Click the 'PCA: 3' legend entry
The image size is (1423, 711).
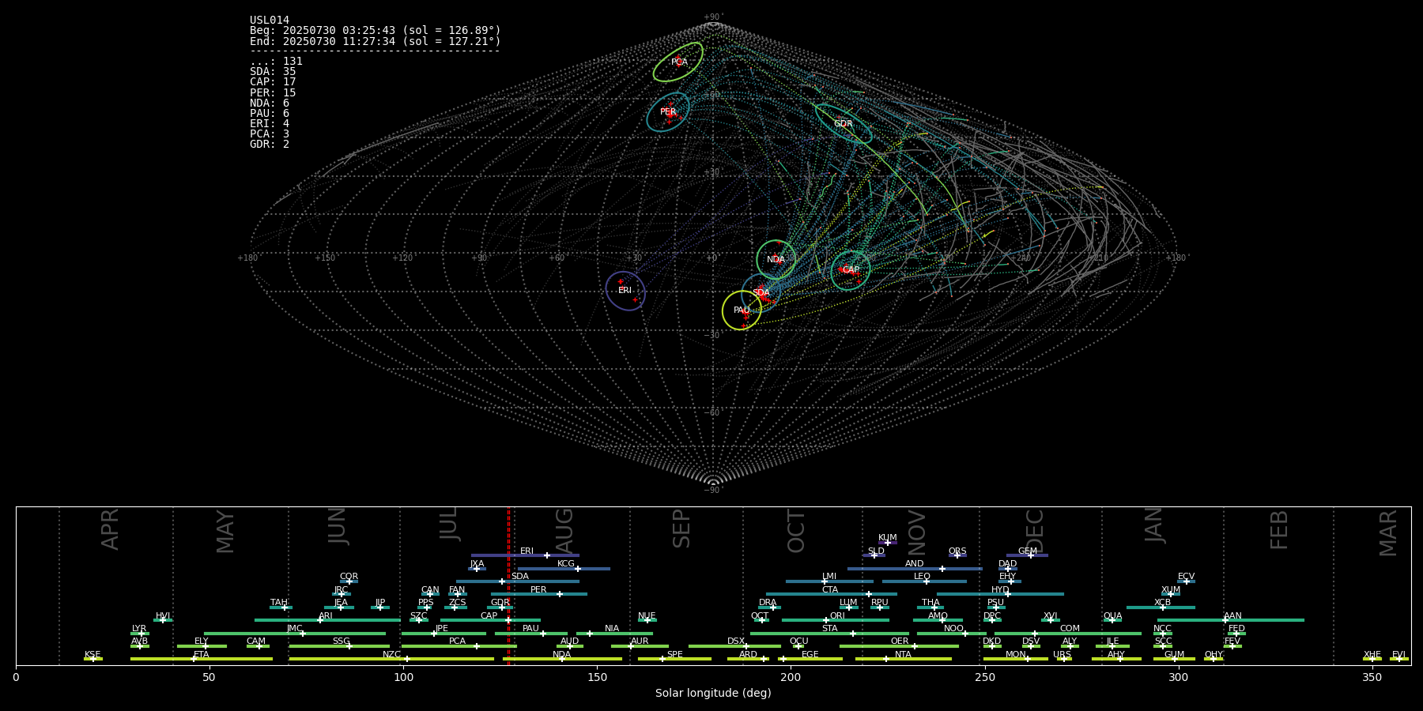pos(270,134)
